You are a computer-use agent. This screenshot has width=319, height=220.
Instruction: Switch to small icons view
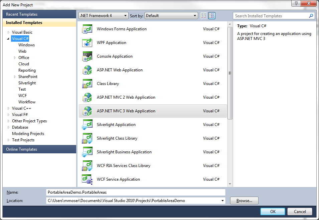[203, 16]
